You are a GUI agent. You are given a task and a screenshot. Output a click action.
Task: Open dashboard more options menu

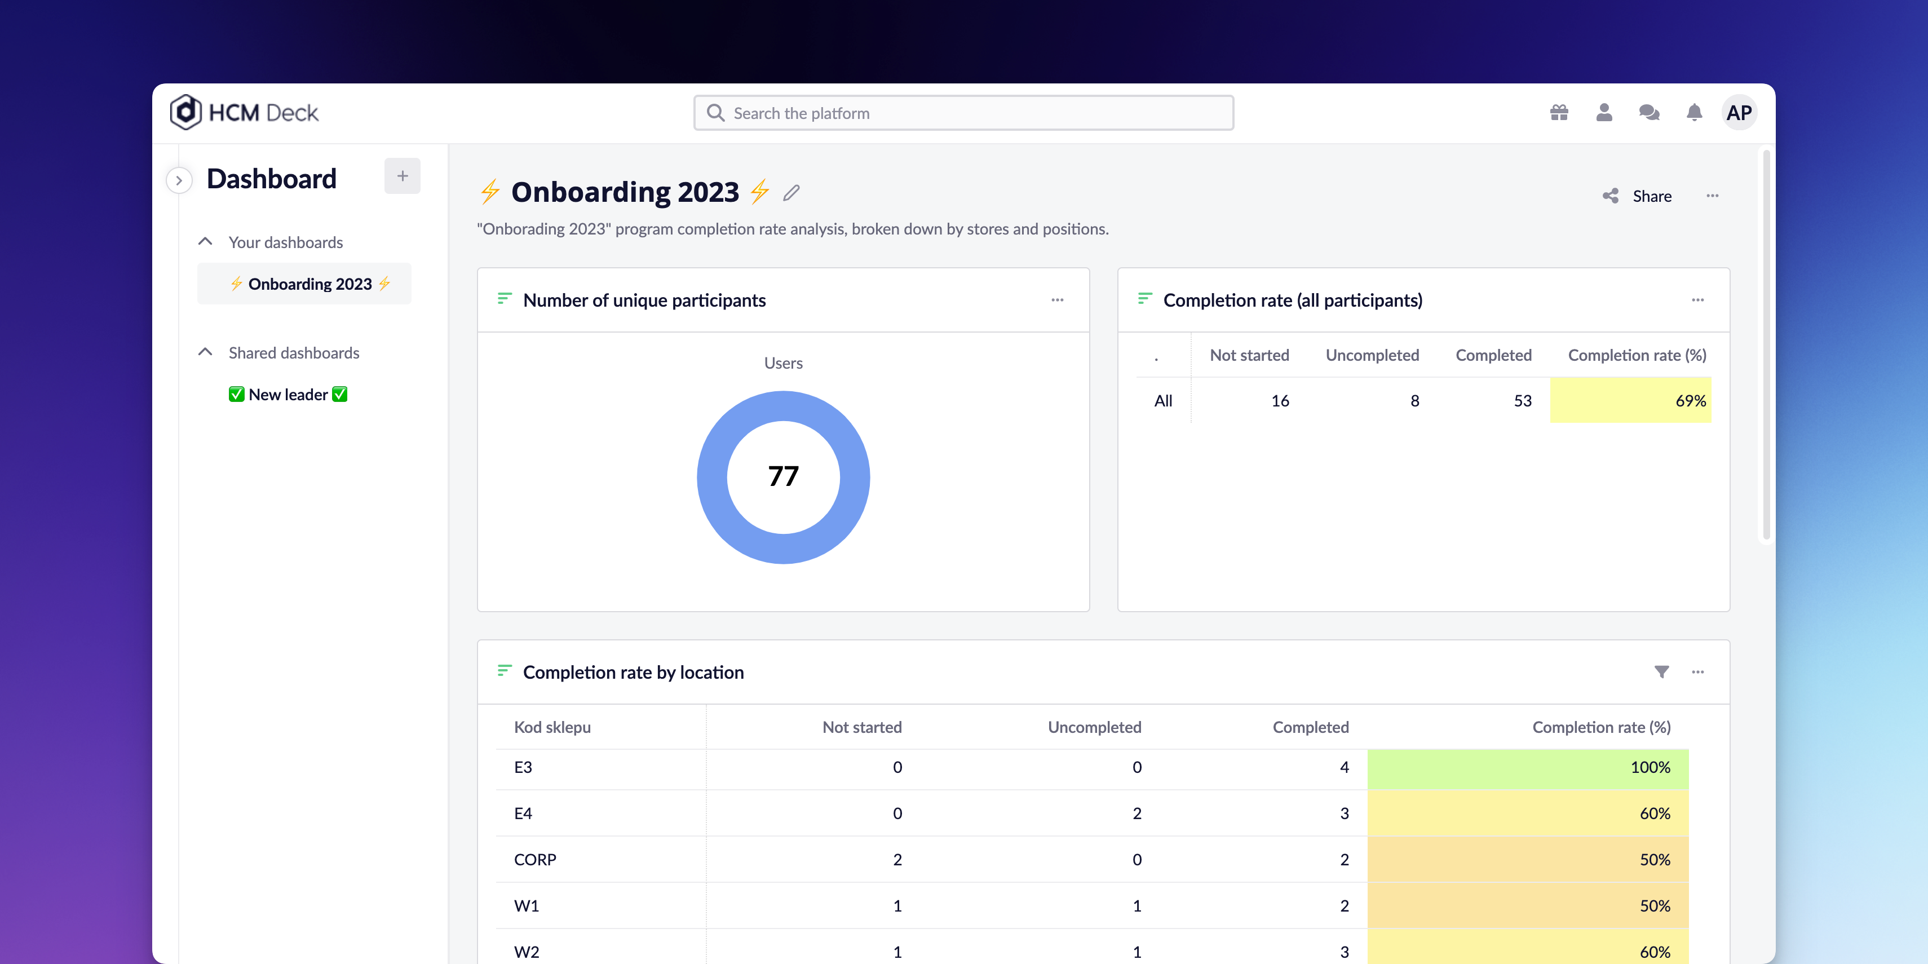point(1713,196)
